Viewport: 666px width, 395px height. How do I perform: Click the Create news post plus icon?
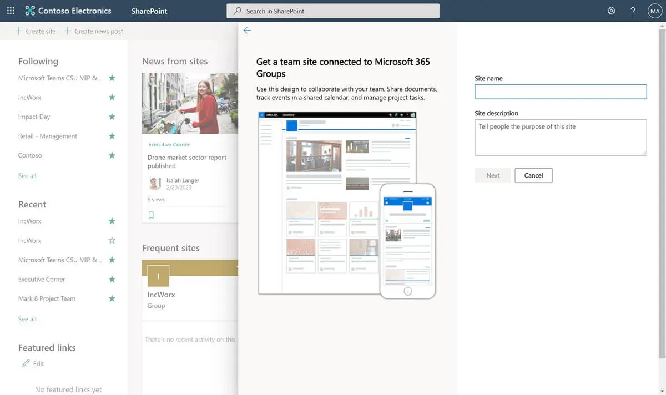[x=67, y=31]
